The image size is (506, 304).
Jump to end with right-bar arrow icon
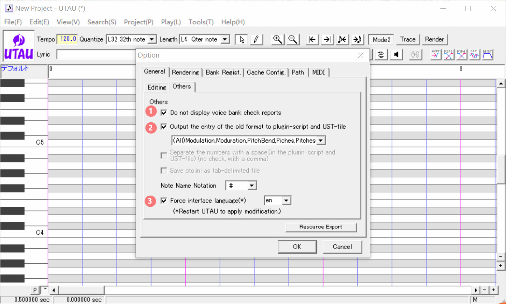click(x=327, y=39)
